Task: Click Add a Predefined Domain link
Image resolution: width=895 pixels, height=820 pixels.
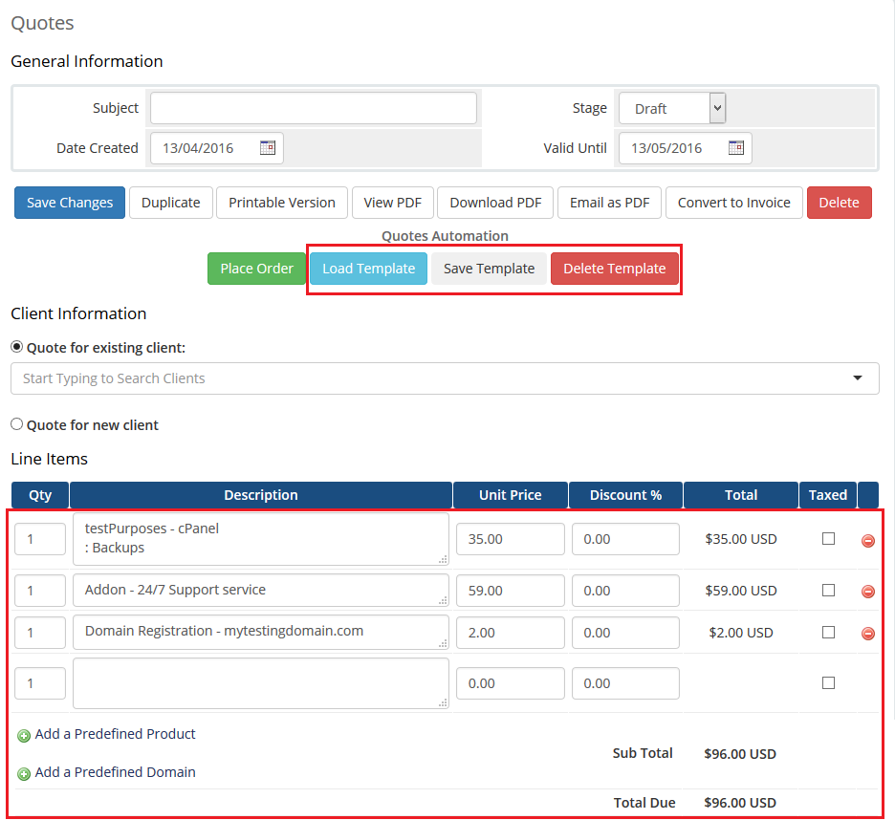Action: point(116,772)
